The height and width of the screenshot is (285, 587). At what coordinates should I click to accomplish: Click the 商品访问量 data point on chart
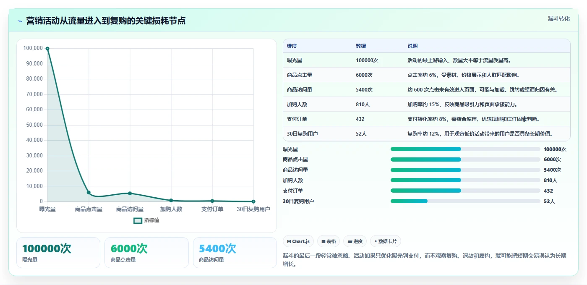point(130,193)
